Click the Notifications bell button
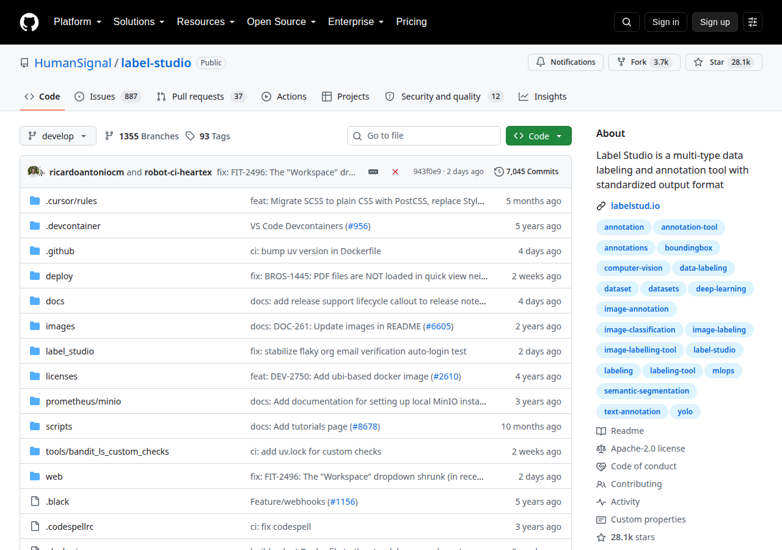 pyautogui.click(x=566, y=62)
